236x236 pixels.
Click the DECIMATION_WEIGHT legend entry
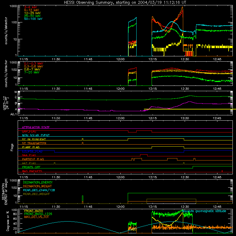pos(37,186)
